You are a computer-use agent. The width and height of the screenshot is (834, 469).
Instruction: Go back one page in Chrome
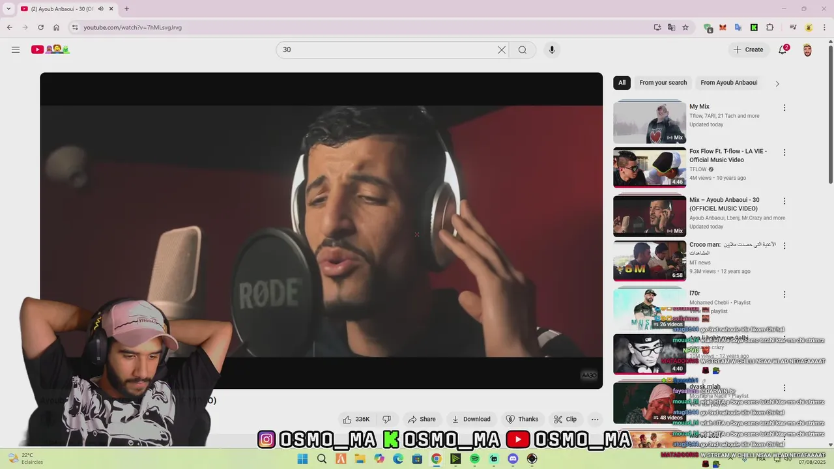click(9, 27)
